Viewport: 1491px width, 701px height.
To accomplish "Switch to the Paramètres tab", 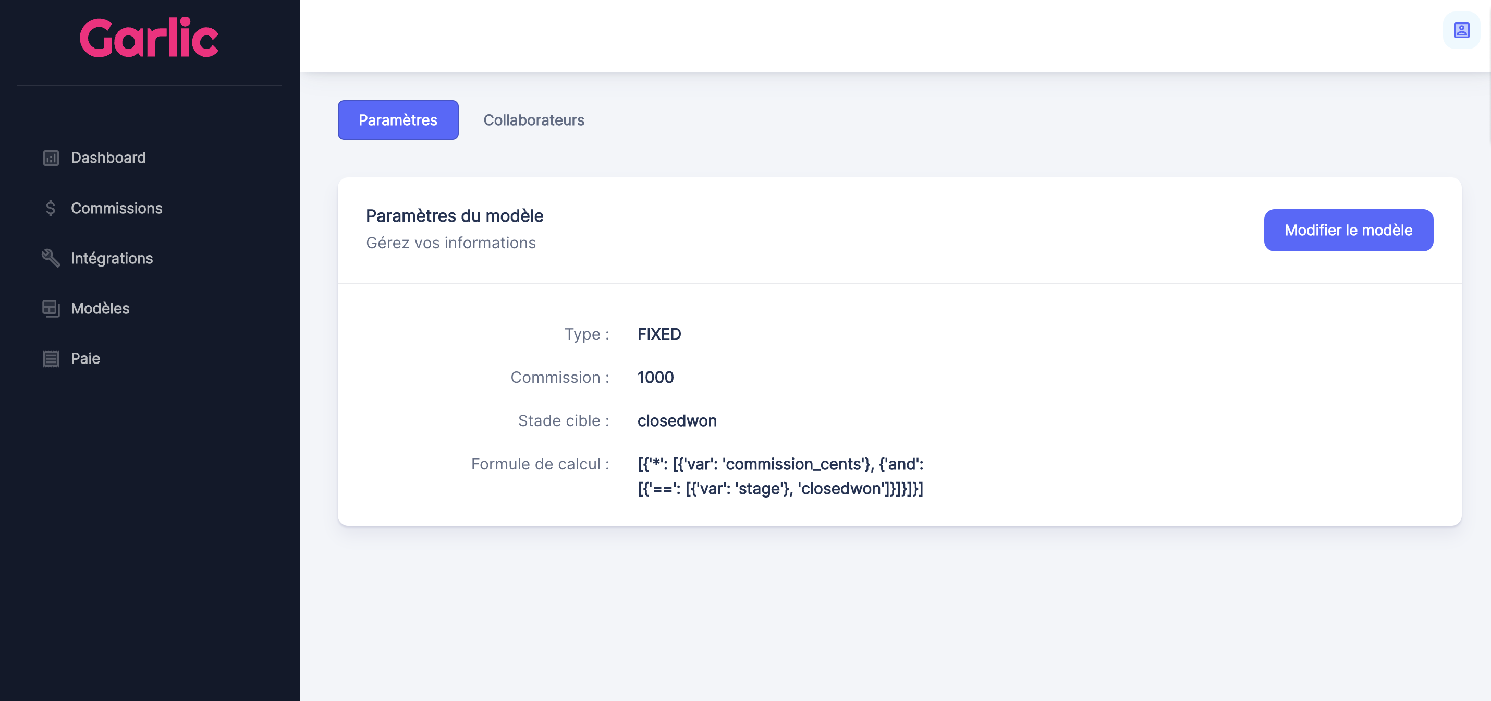I will click(x=398, y=120).
